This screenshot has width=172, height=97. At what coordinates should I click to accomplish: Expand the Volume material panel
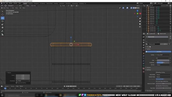coord(149,68)
